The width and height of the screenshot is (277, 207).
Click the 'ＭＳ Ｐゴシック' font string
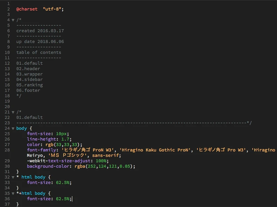[67, 156]
